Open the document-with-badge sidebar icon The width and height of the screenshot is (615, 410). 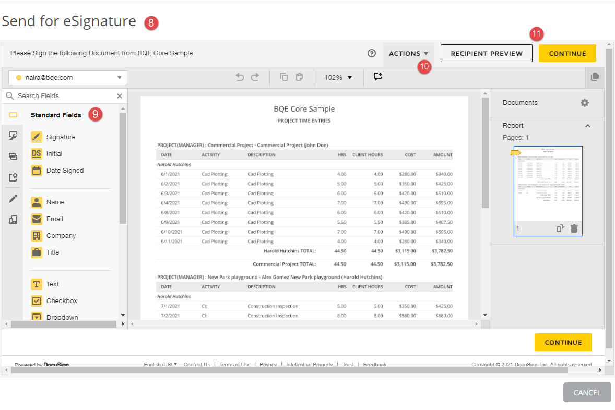[x=13, y=177]
